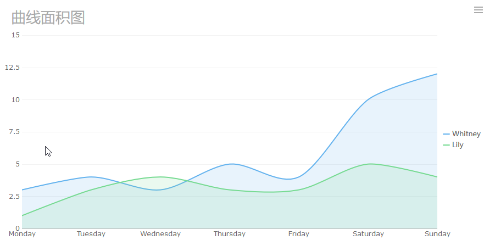484x245 pixels.
Task: Click the chart title 曲线面积图
Action: tap(48, 18)
